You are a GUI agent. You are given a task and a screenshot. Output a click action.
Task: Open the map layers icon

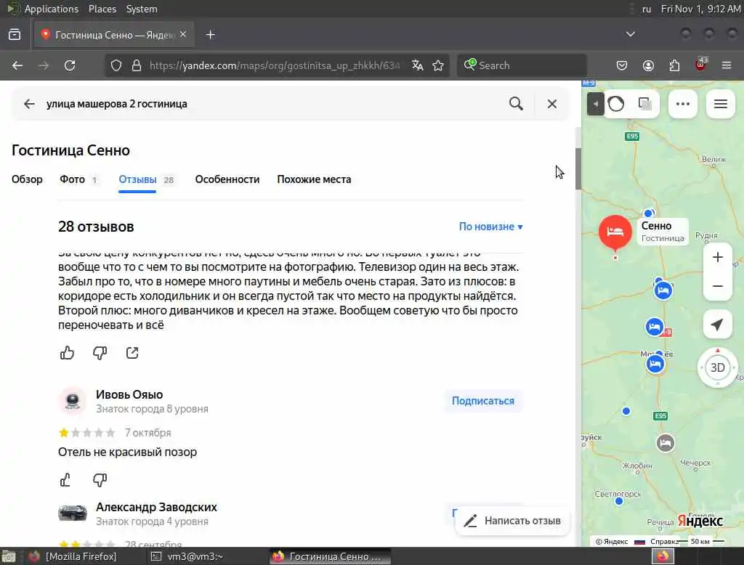(645, 104)
